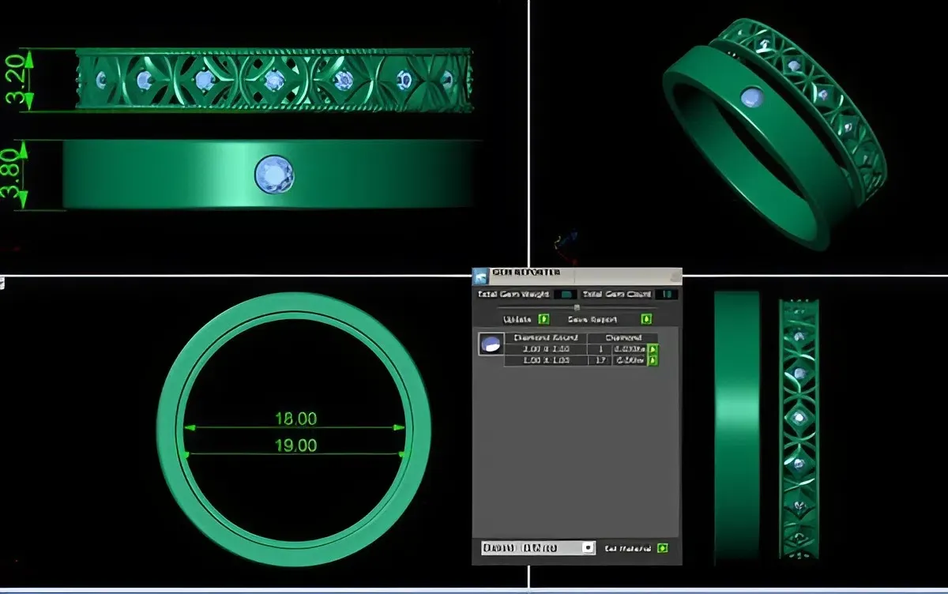The width and height of the screenshot is (948, 594).
Task: Click the round diamond gem thumbnail
Action: point(491,344)
